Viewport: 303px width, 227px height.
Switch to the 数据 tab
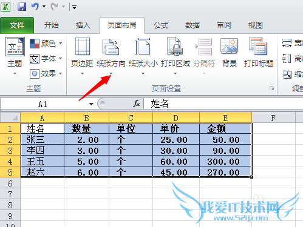pos(192,25)
